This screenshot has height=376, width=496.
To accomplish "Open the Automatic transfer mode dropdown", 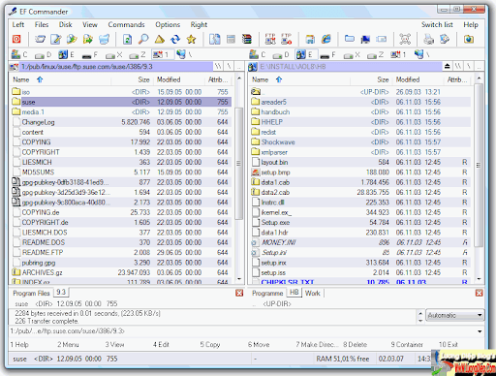I will tap(455, 315).
